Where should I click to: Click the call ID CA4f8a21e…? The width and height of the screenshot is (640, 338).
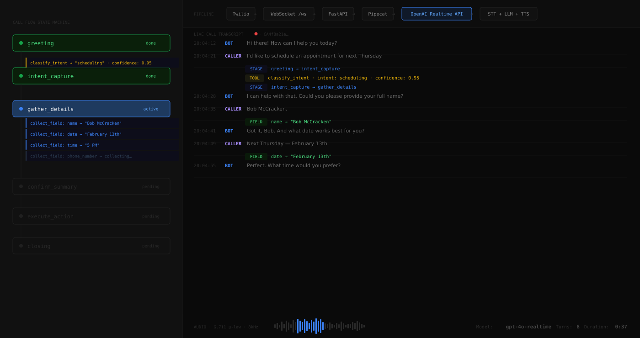click(x=276, y=34)
